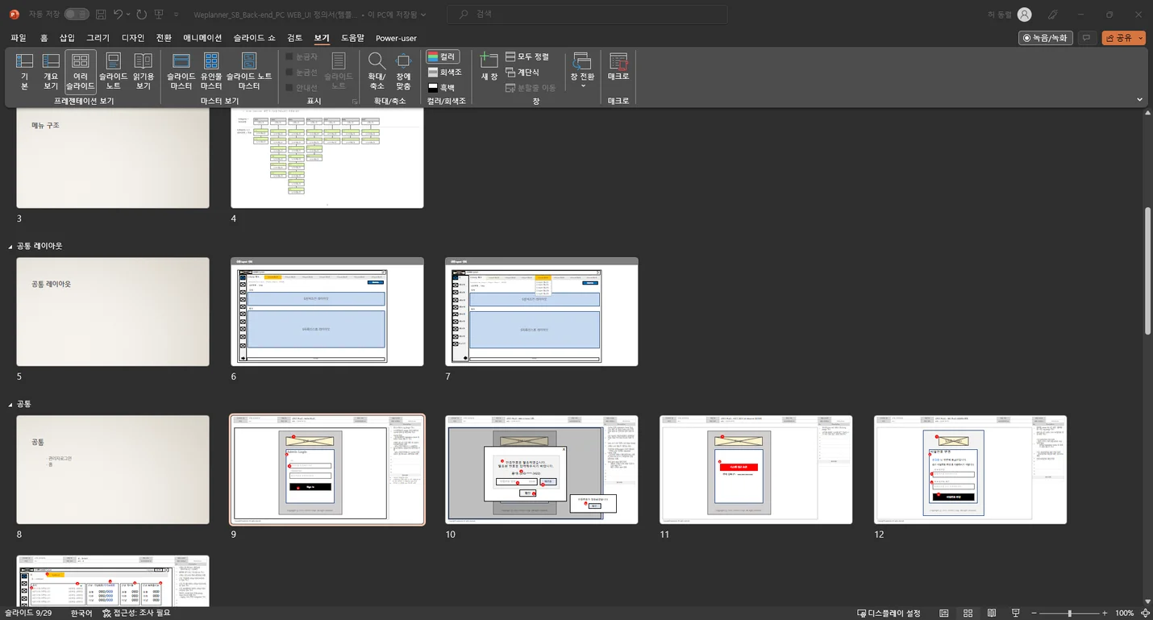Screen dimensions: 1153x620
Task: Click 한국어 language indicator
Action: click(81, 614)
